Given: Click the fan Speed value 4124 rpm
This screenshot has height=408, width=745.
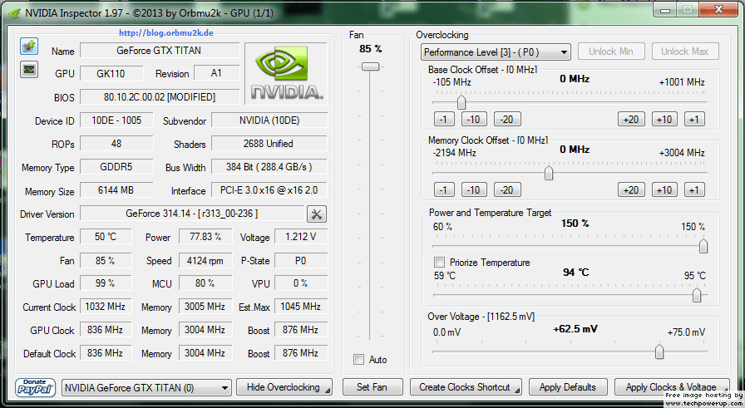Looking at the screenshot, I should click(x=205, y=260).
